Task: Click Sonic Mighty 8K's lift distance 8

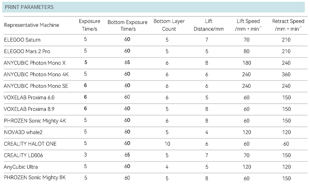Action: coord(207,178)
